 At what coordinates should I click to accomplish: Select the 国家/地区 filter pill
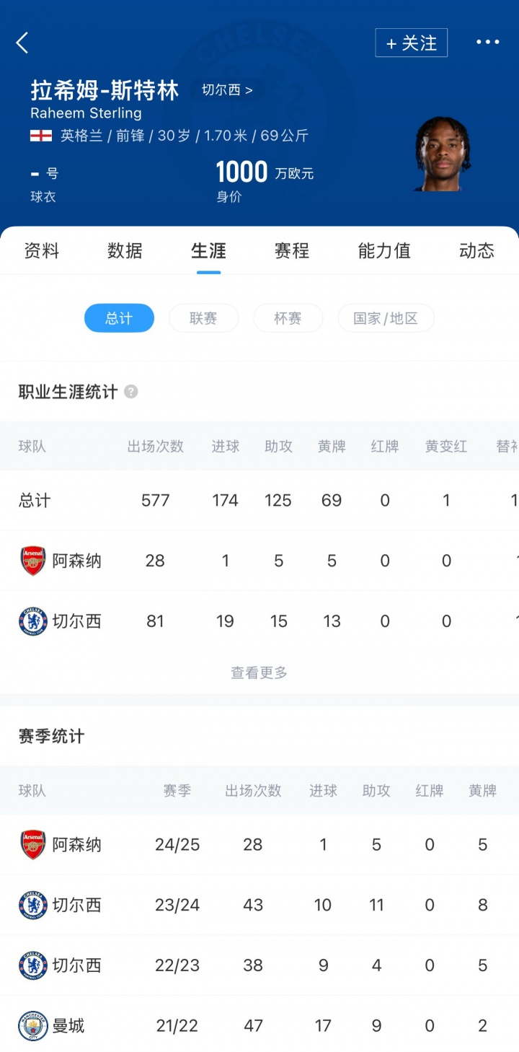(386, 318)
